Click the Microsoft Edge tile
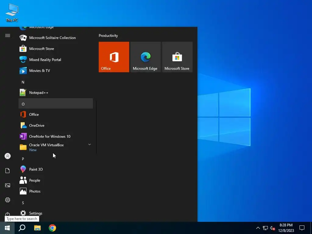The width and height of the screenshot is (312, 234). point(145,57)
